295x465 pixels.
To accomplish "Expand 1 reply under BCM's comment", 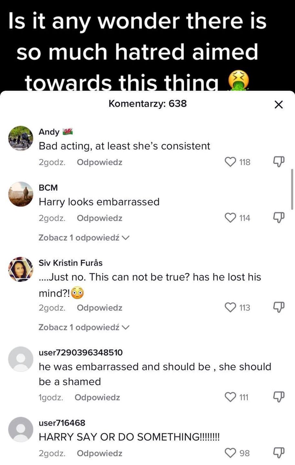I will pos(84,238).
